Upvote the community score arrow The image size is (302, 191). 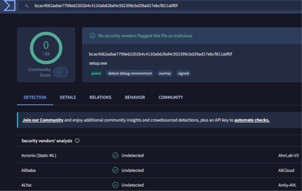pos(64,70)
